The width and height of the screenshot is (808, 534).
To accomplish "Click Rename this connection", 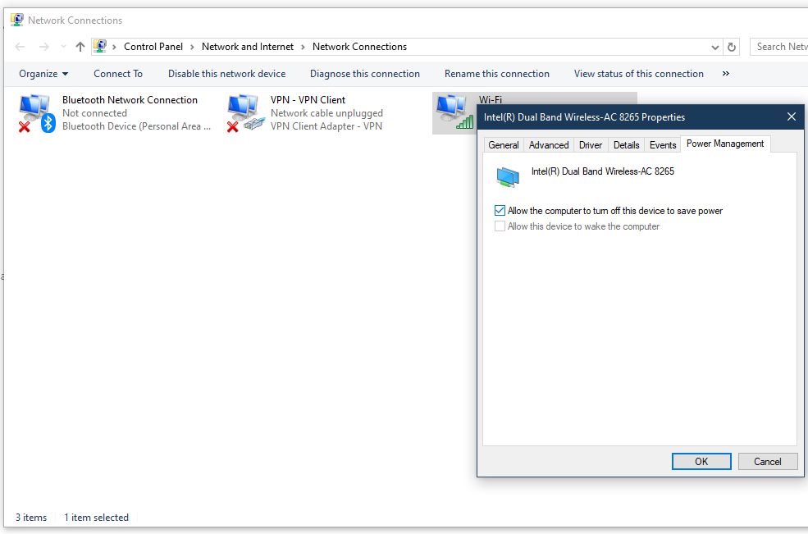I will pos(497,74).
